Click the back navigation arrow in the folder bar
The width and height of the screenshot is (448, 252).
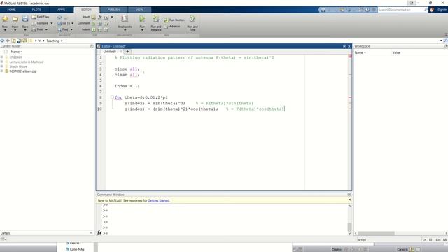[x=2, y=41]
